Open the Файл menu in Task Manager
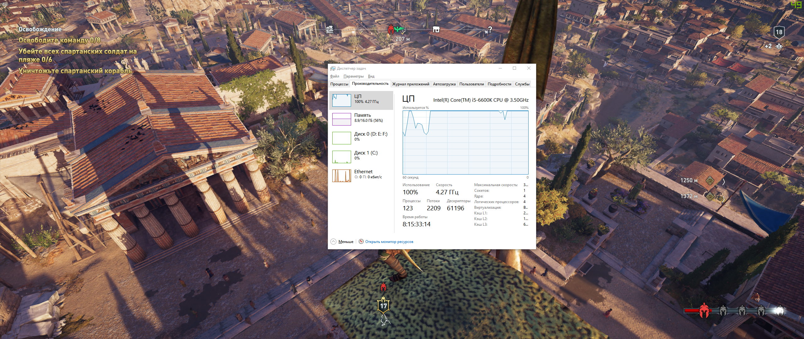This screenshot has height=339, width=804. pyautogui.click(x=334, y=76)
